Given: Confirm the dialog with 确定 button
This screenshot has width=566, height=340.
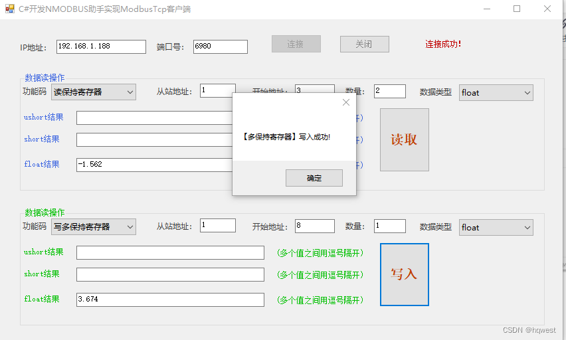Looking at the screenshot, I should coord(314,178).
